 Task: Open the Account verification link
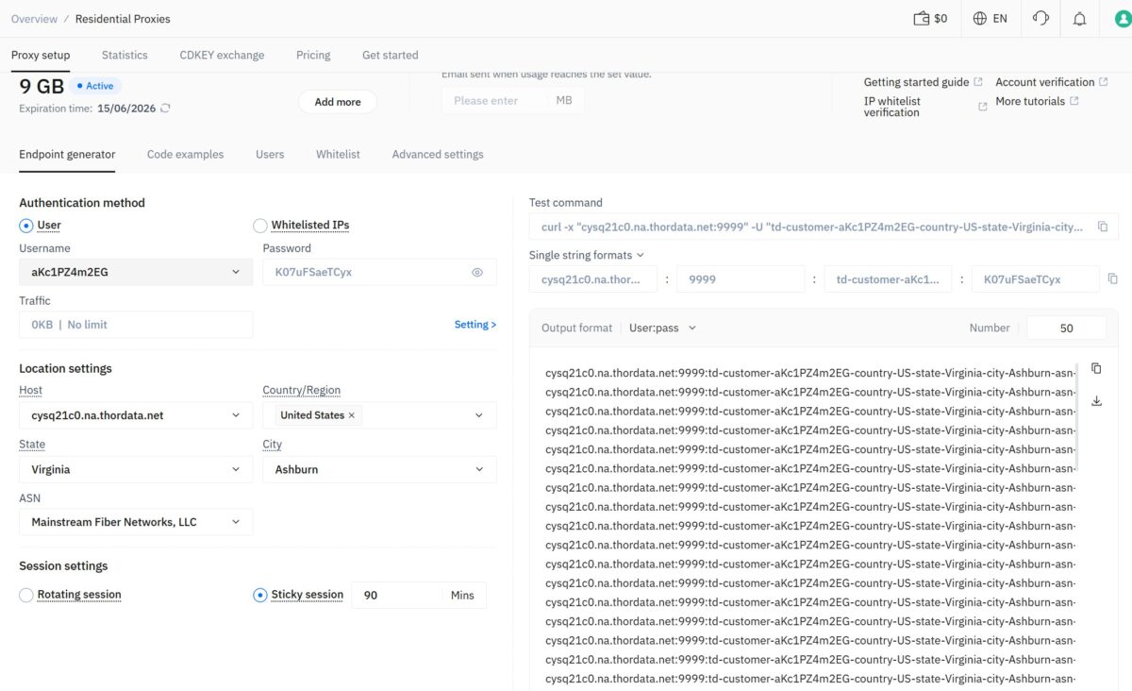click(x=1045, y=82)
